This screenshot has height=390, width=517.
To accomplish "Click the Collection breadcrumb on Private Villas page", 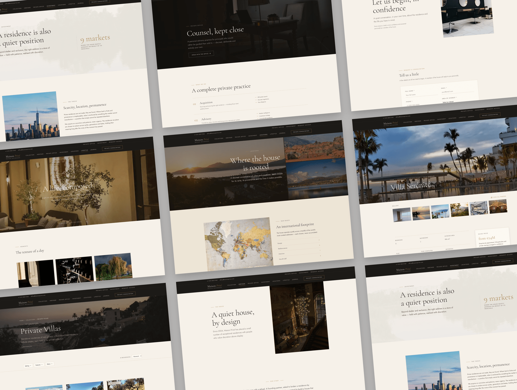I will (30, 319).
